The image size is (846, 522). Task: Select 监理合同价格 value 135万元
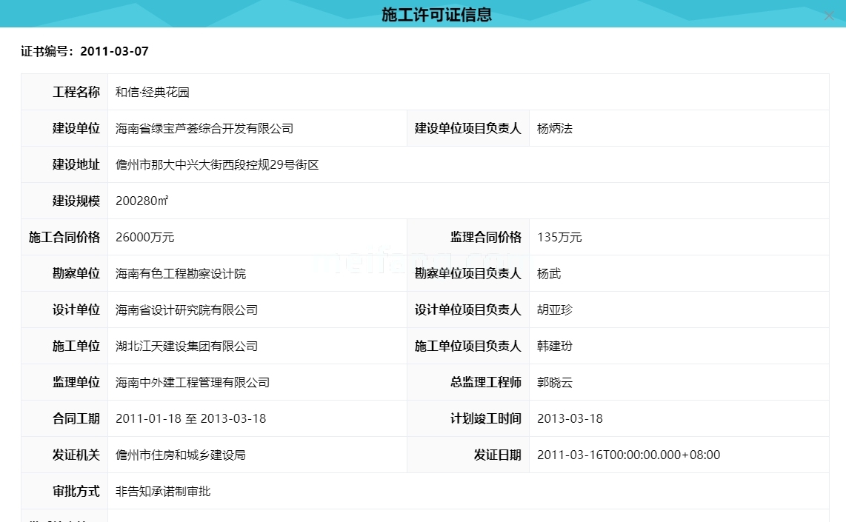[x=561, y=237]
